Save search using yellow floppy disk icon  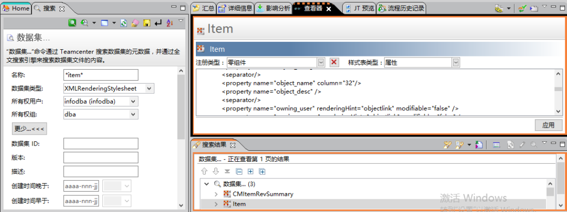[x=146, y=23]
